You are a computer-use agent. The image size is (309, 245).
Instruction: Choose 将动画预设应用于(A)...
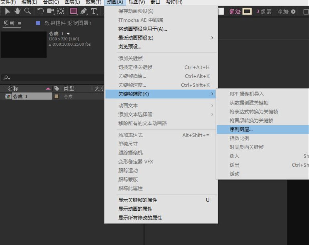click(161, 29)
